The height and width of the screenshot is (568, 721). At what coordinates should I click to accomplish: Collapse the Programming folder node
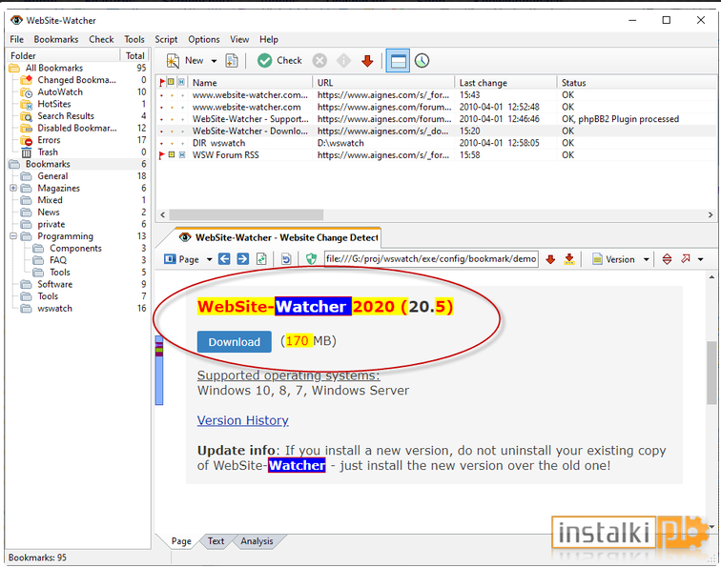[x=13, y=235]
